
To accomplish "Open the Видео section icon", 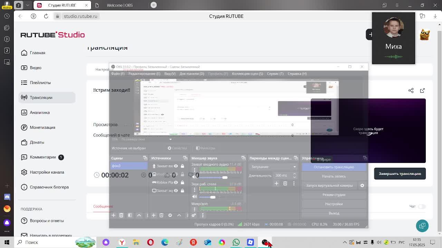I will (24, 68).
